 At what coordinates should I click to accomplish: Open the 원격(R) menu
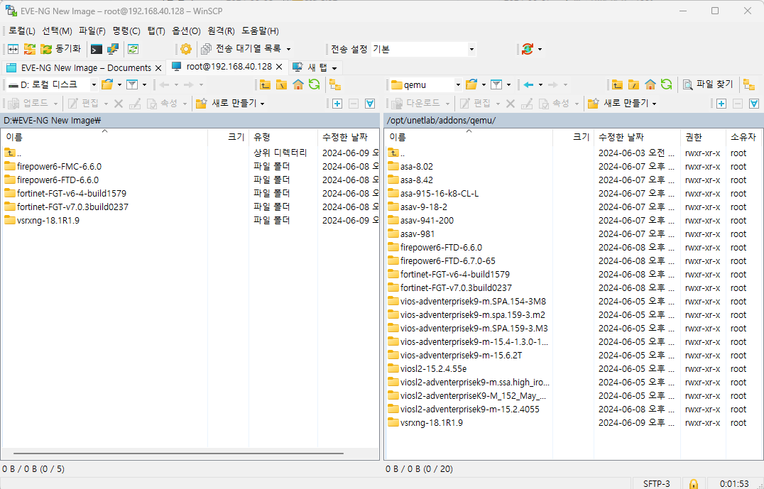[222, 31]
